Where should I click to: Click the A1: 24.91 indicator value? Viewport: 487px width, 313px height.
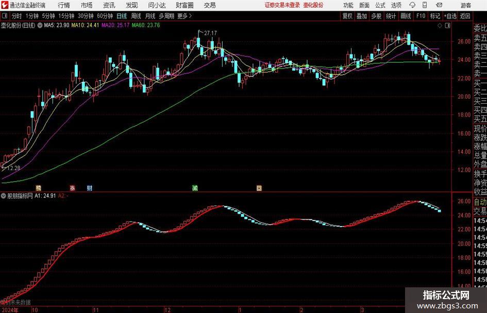tap(45, 196)
